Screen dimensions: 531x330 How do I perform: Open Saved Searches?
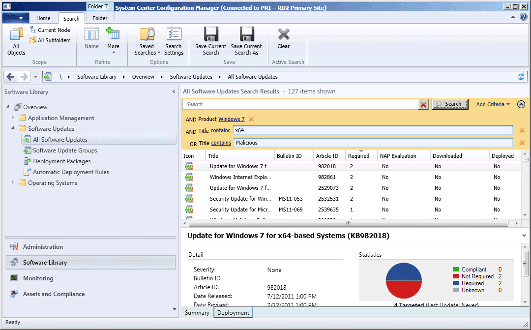pos(147,41)
